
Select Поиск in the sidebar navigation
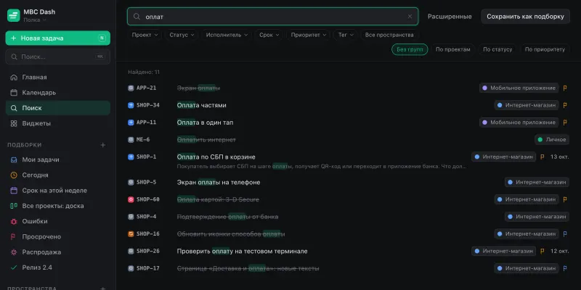(x=58, y=108)
